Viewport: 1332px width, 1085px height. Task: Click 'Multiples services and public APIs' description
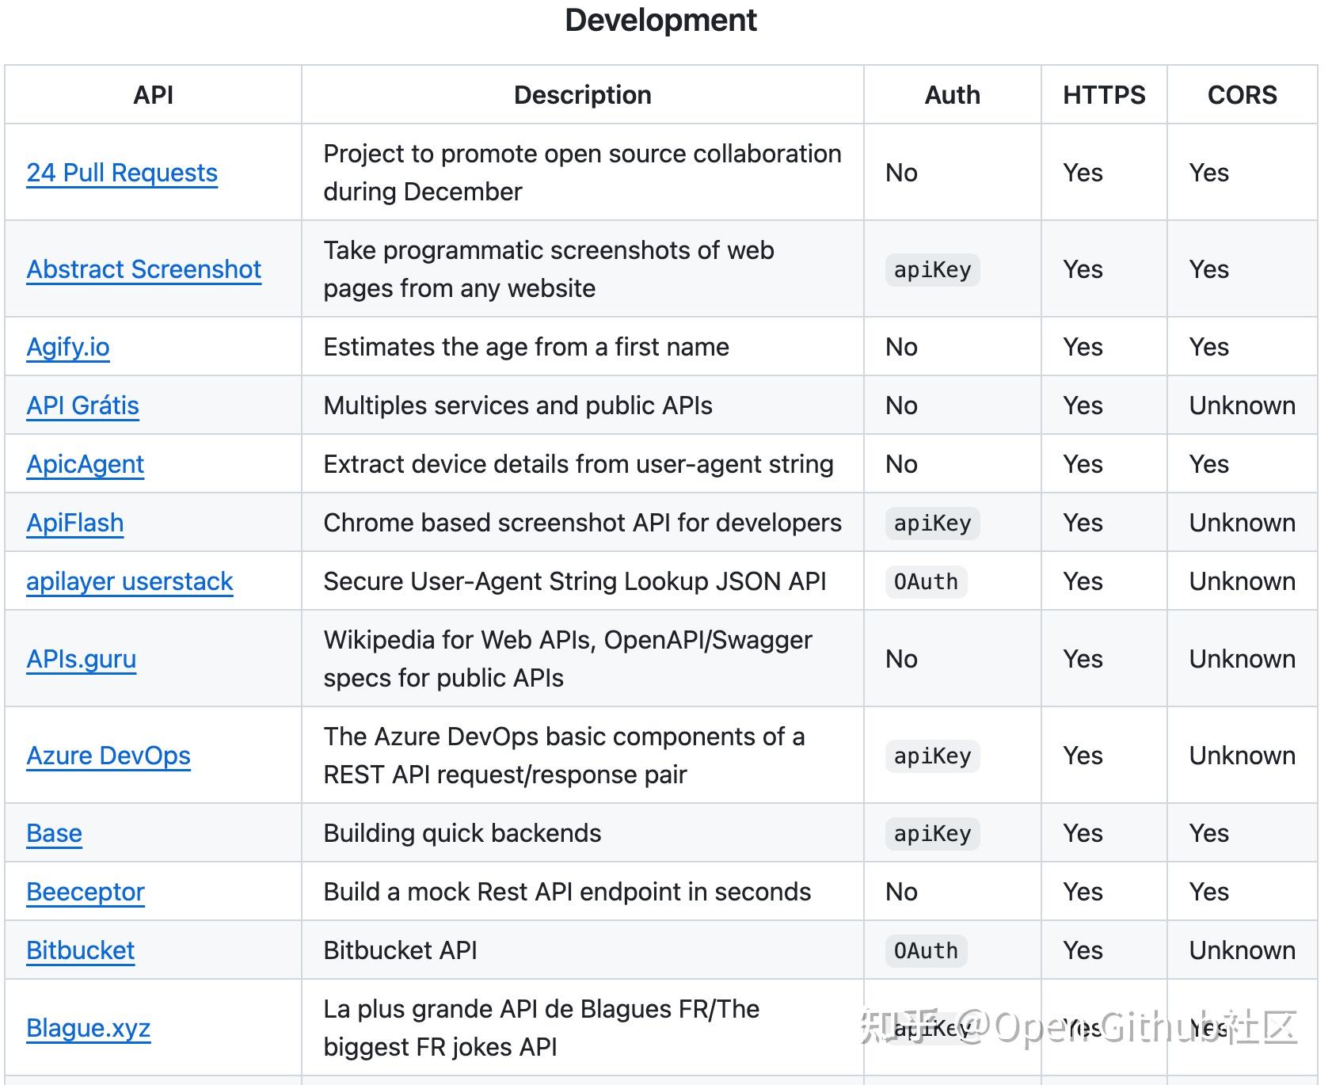(518, 405)
